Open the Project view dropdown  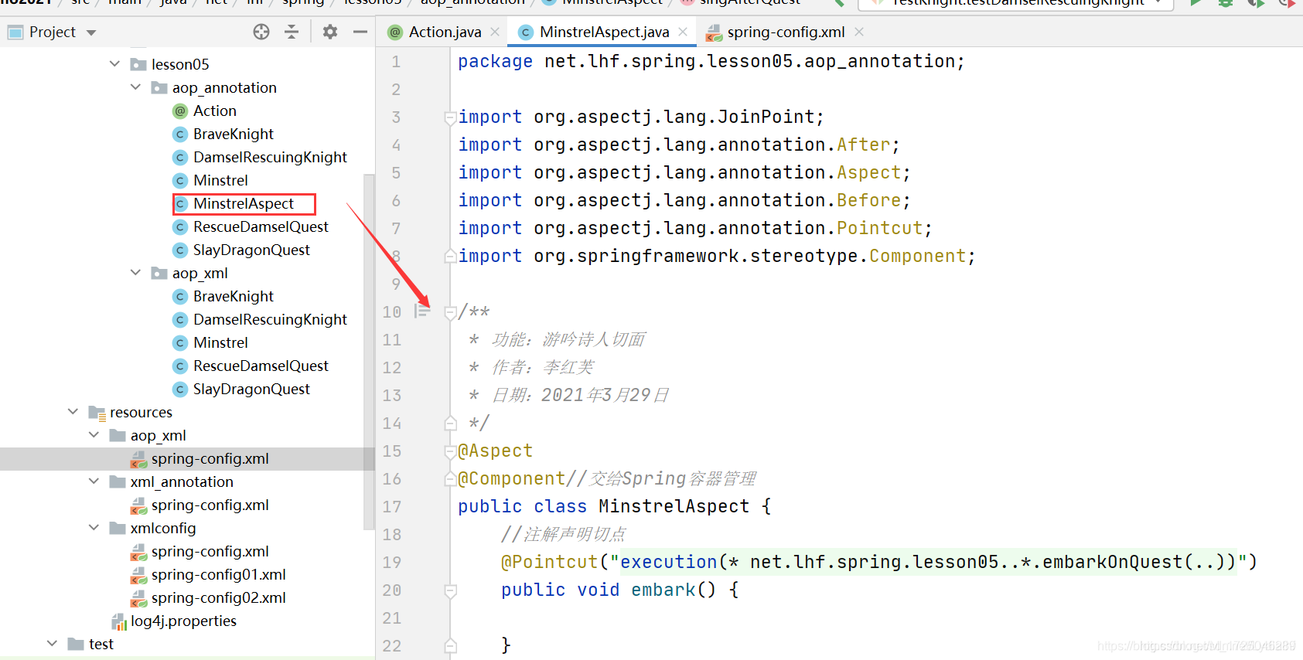pos(91,32)
